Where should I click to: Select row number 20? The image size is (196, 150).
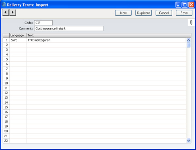point(6,131)
